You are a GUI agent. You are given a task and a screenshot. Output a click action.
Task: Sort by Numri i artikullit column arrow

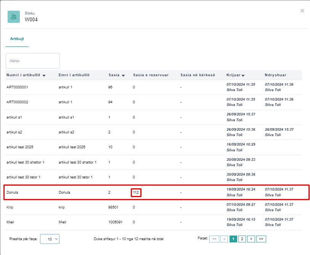44,75
